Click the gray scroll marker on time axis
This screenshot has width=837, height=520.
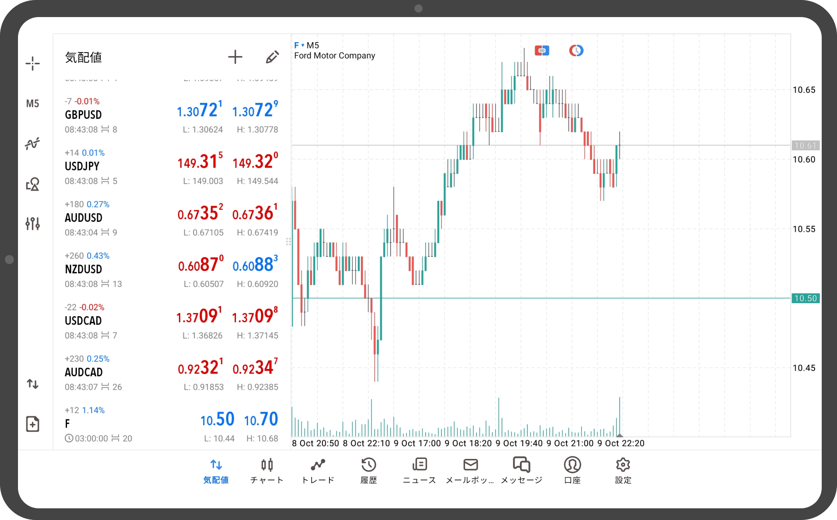pos(619,435)
